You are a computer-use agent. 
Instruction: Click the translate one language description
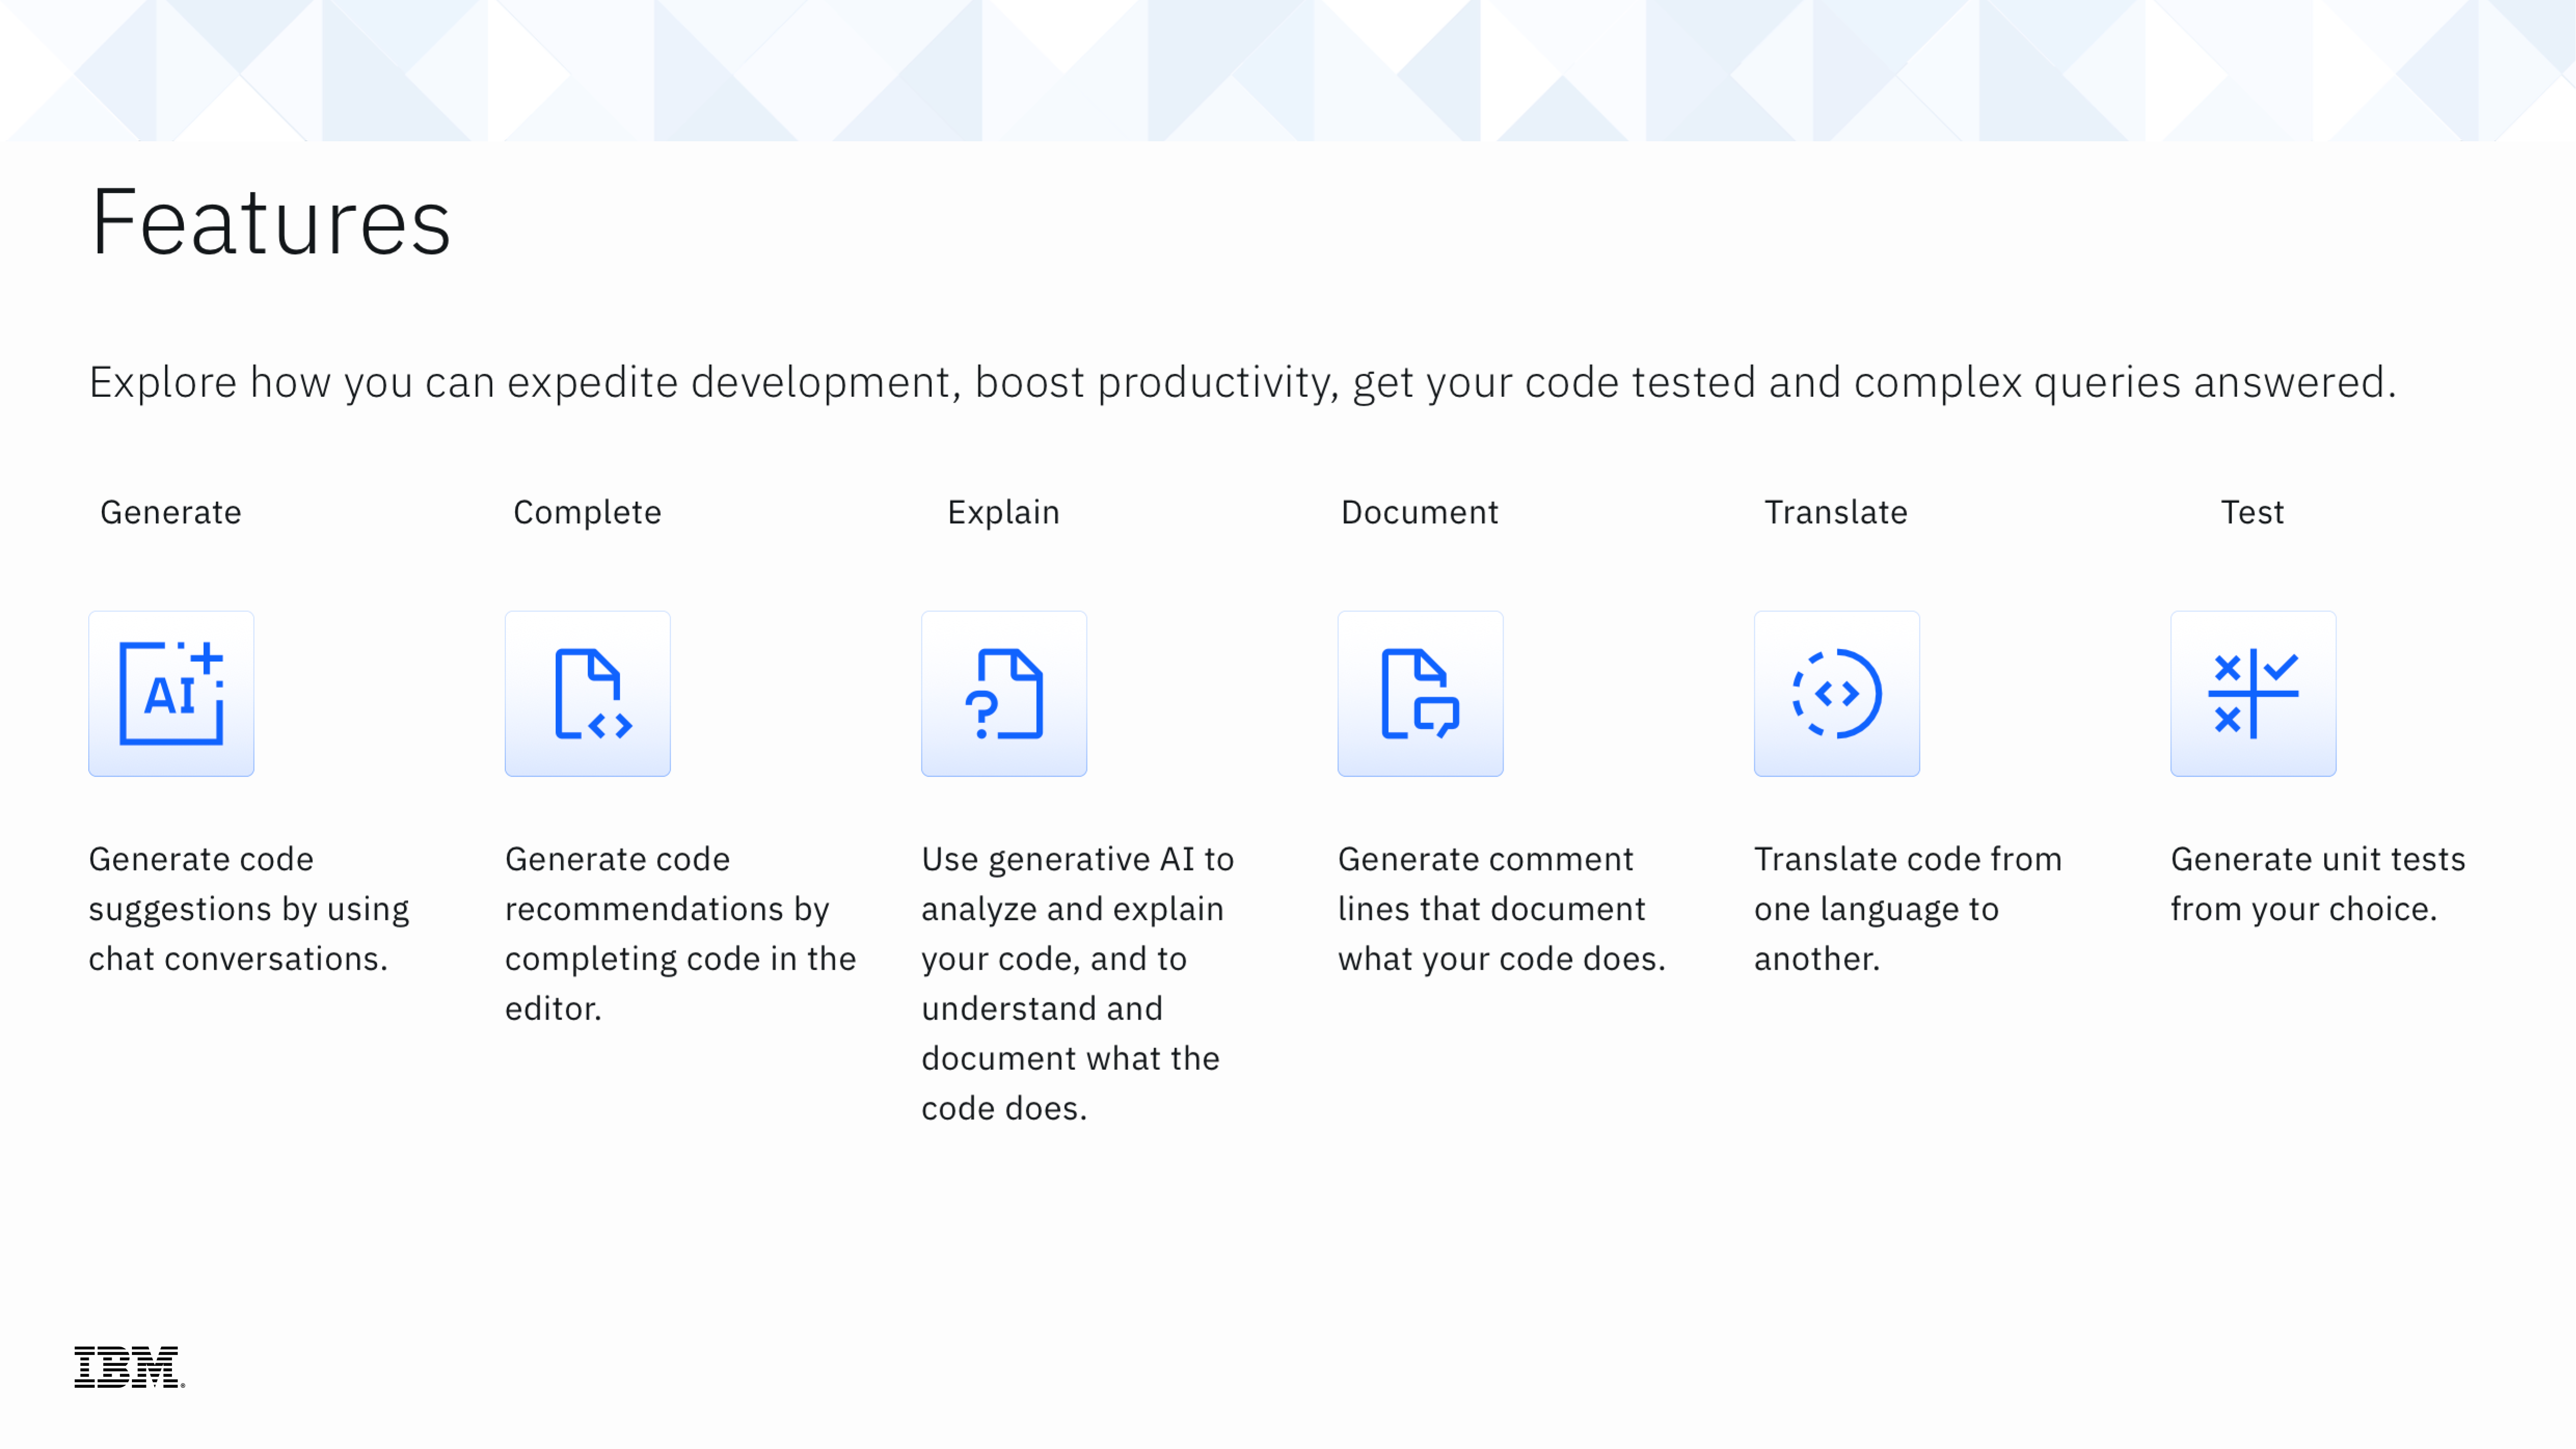(1907, 908)
